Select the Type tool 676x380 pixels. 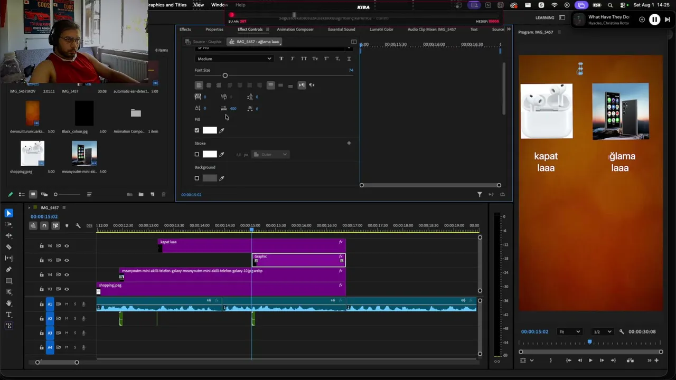pyautogui.click(x=9, y=315)
